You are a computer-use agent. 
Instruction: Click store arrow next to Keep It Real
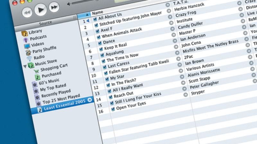(173, 35)
